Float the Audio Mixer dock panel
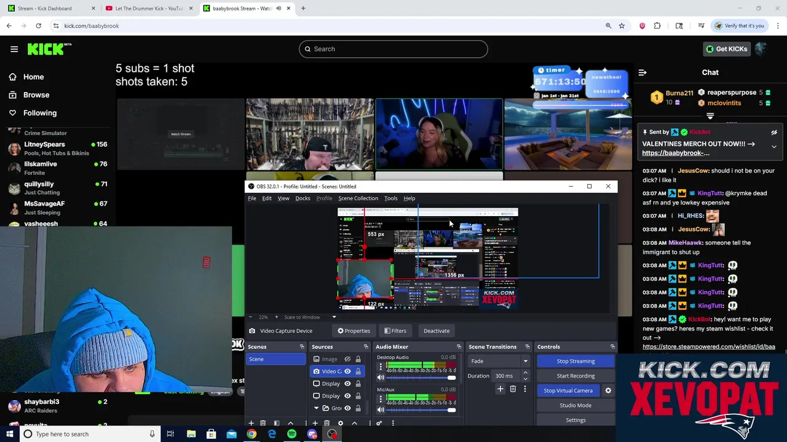Screen dimensions: 787x442 coord(458,347)
